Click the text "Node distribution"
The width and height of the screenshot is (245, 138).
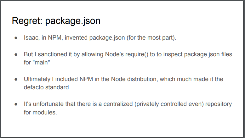coord(134,79)
